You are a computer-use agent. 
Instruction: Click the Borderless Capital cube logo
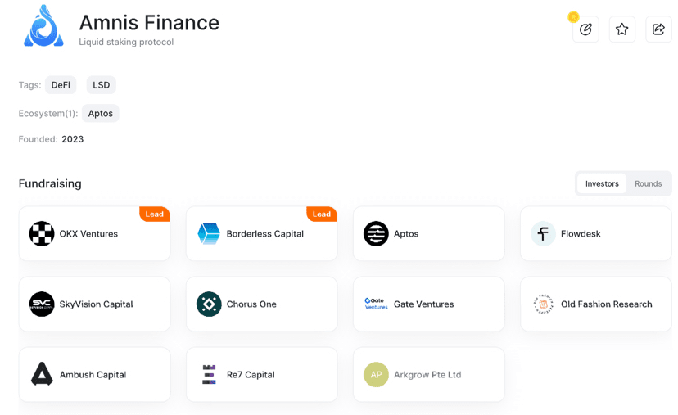209,234
